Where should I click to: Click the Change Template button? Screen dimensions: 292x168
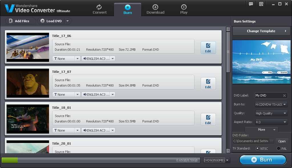(261, 31)
